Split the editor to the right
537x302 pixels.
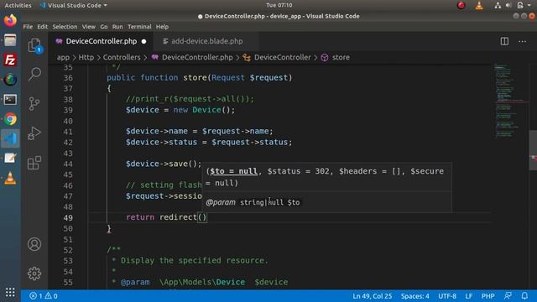[504, 41]
